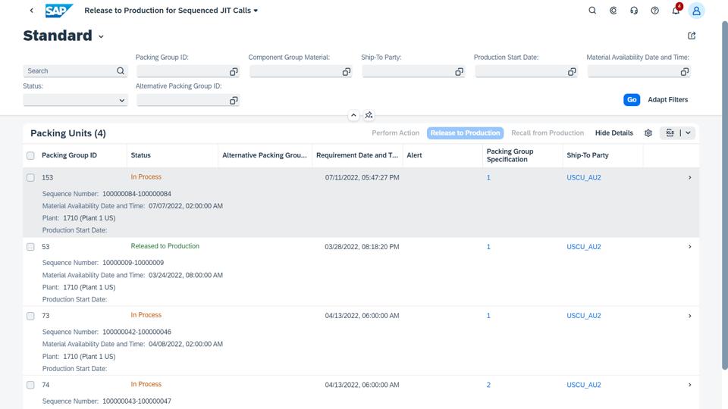Open the notifications bell

pyautogui.click(x=676, y=11)
